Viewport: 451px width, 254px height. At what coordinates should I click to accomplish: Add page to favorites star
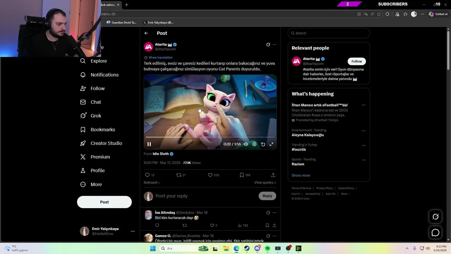coord(379,14)
